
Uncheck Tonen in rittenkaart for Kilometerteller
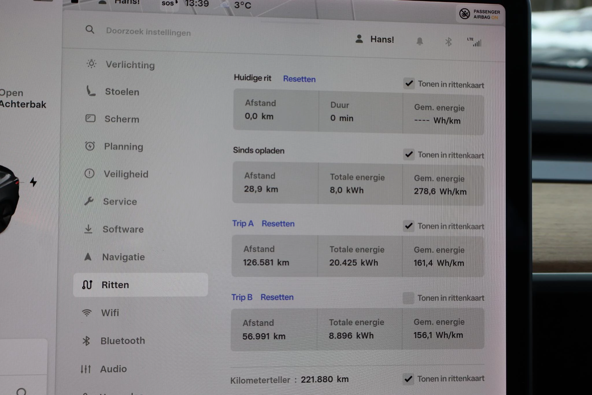coord(408,379)
